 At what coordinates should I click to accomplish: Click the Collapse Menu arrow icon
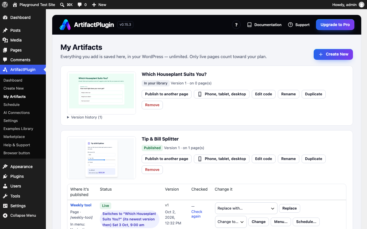[5, 216]
